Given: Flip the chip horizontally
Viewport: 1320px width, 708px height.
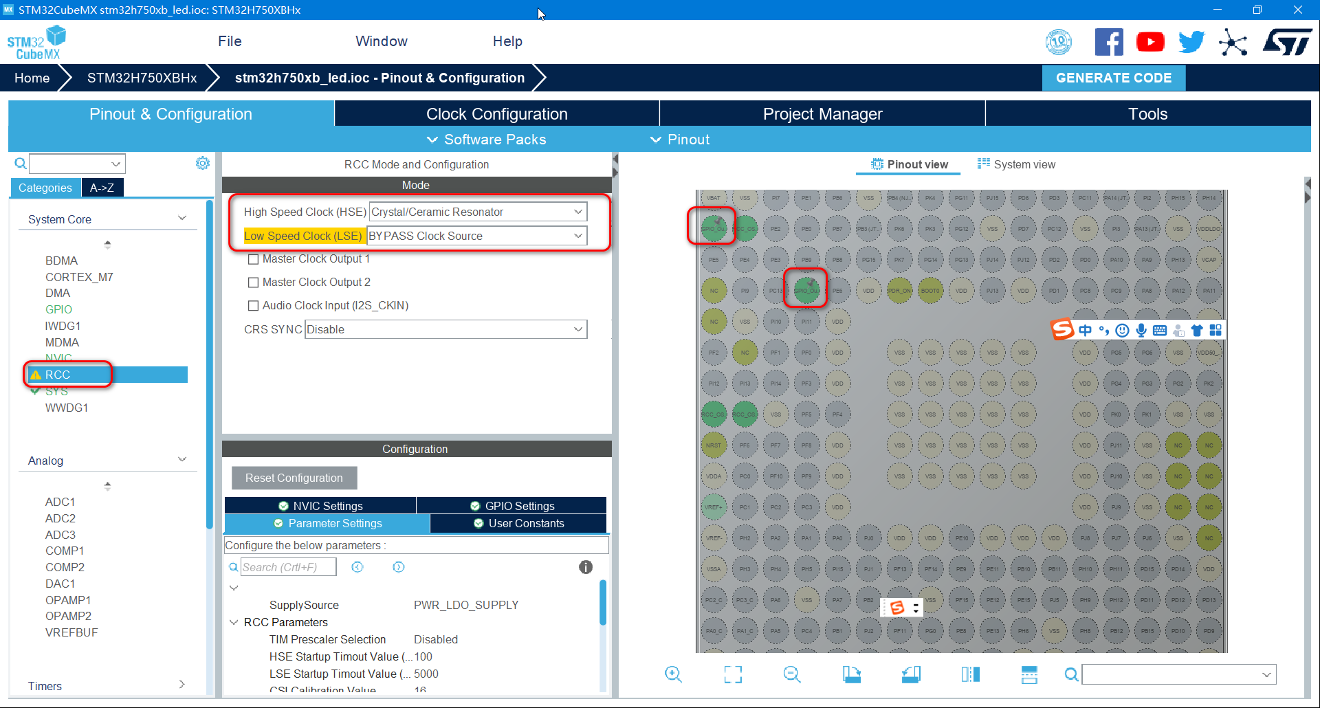Looking at the screenshot, I should [x=970, y=674].
